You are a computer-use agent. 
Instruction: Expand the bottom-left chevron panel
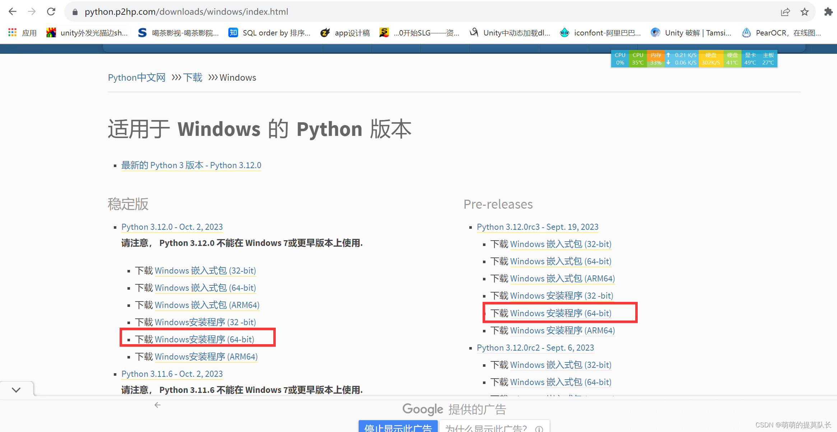[16, 390]
